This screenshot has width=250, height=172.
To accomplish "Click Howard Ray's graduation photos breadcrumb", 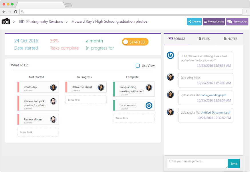I will (x=109, y=21).
